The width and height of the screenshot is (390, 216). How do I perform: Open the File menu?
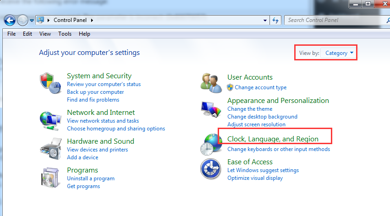[11, 34]
